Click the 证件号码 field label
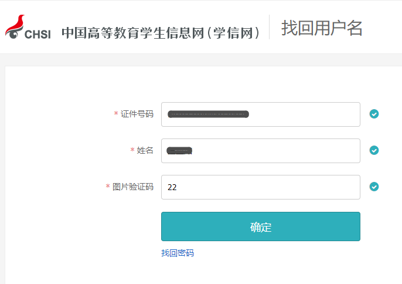The image size is (402, 284). (x=137, y=114)
